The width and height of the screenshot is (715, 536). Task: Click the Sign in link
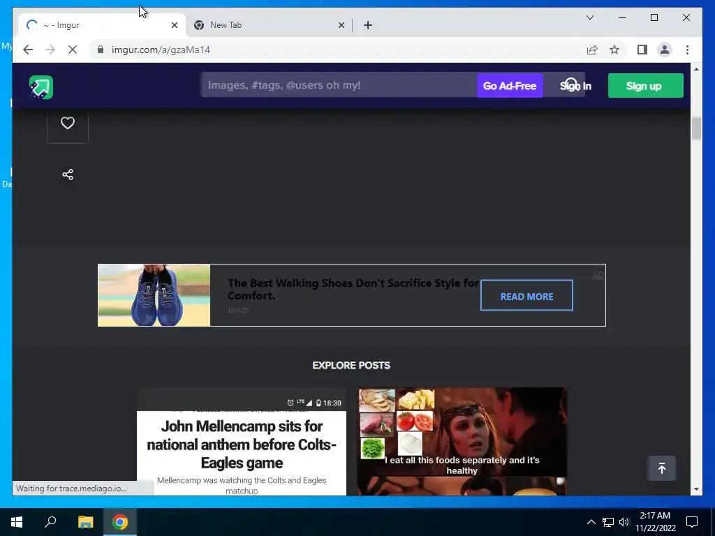click(x=575, y=86)
